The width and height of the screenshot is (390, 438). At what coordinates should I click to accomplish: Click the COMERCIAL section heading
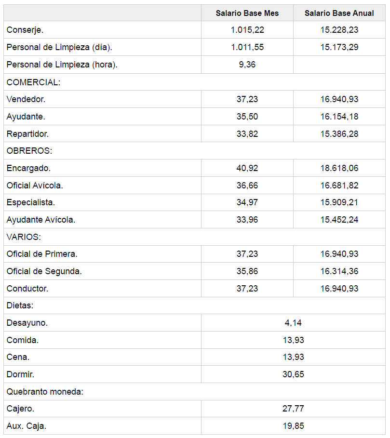(x=34, y=82)
